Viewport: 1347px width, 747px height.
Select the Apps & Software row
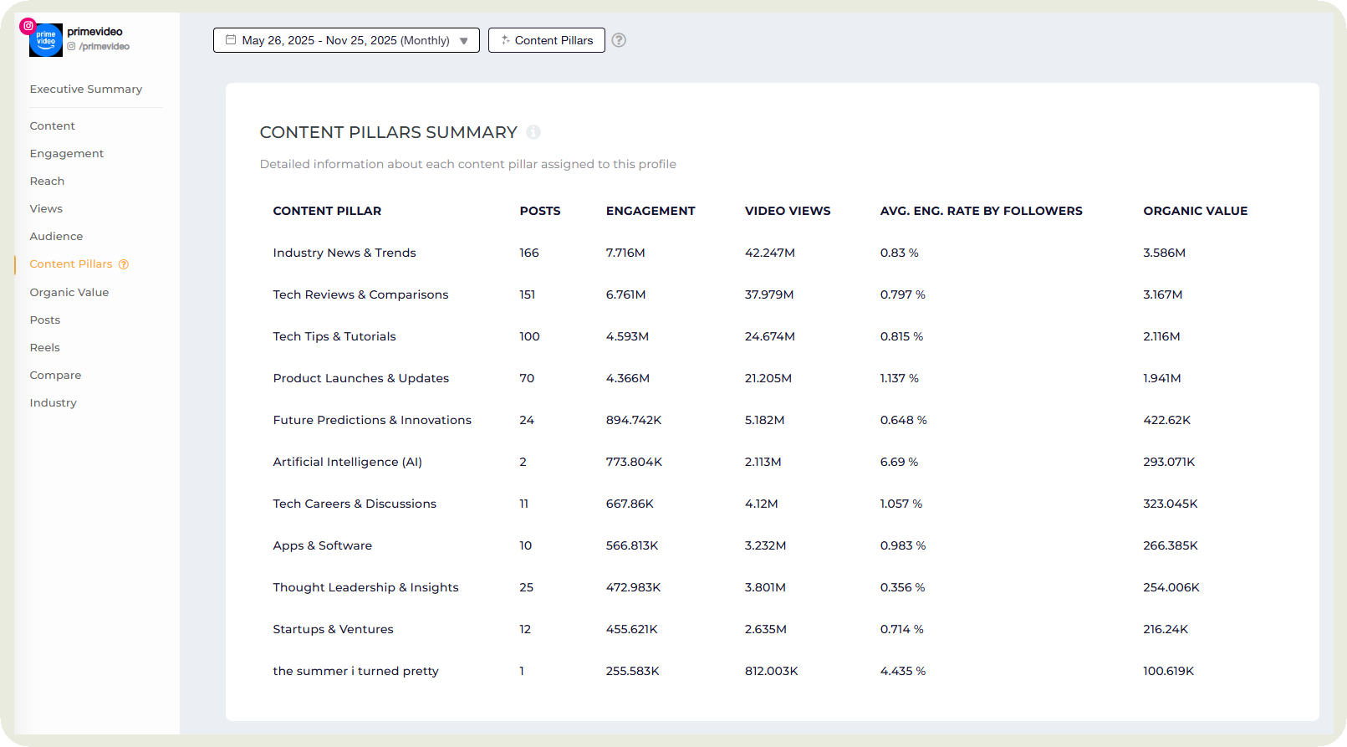coord(773,545)
